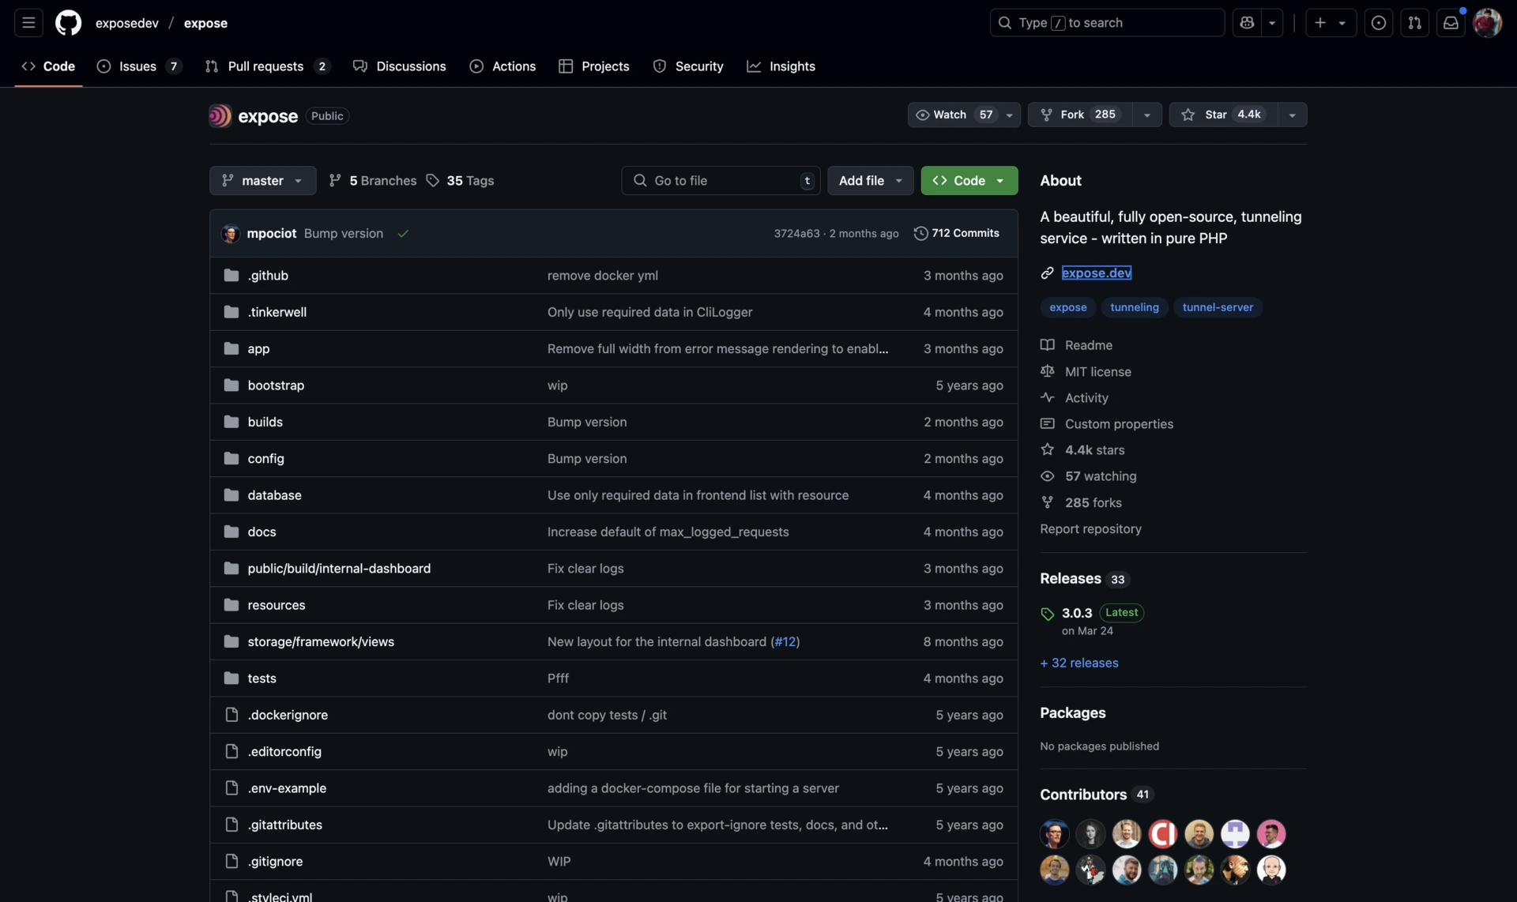Open the master branch selector dropdown

(x=262, y=180)
